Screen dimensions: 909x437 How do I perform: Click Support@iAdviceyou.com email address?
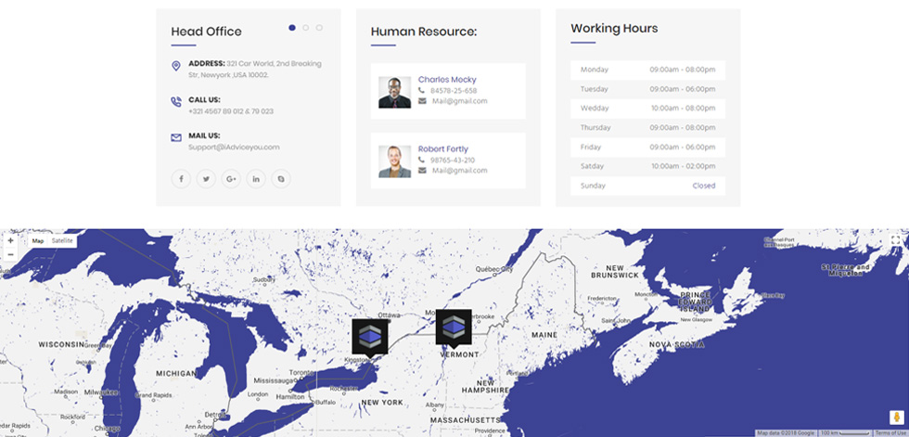click(234, 148)
